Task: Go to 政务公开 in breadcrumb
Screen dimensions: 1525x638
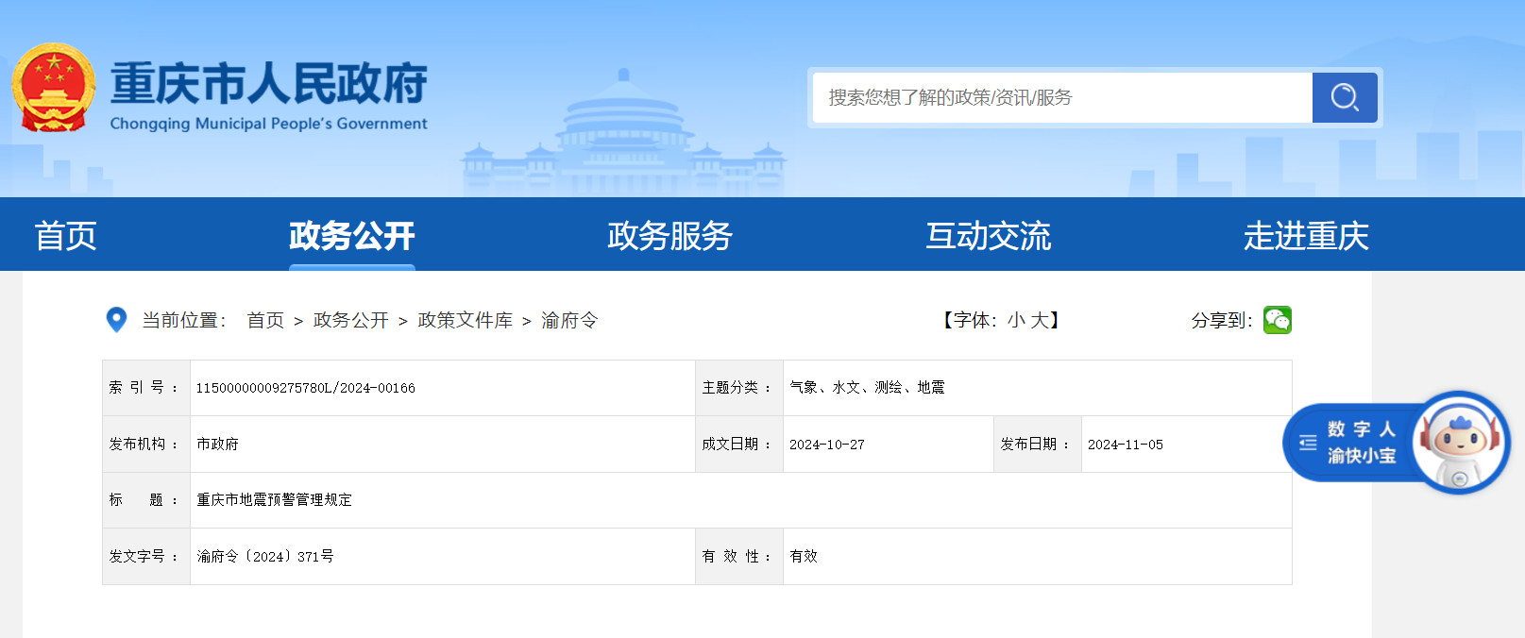Action: (350, 321)
